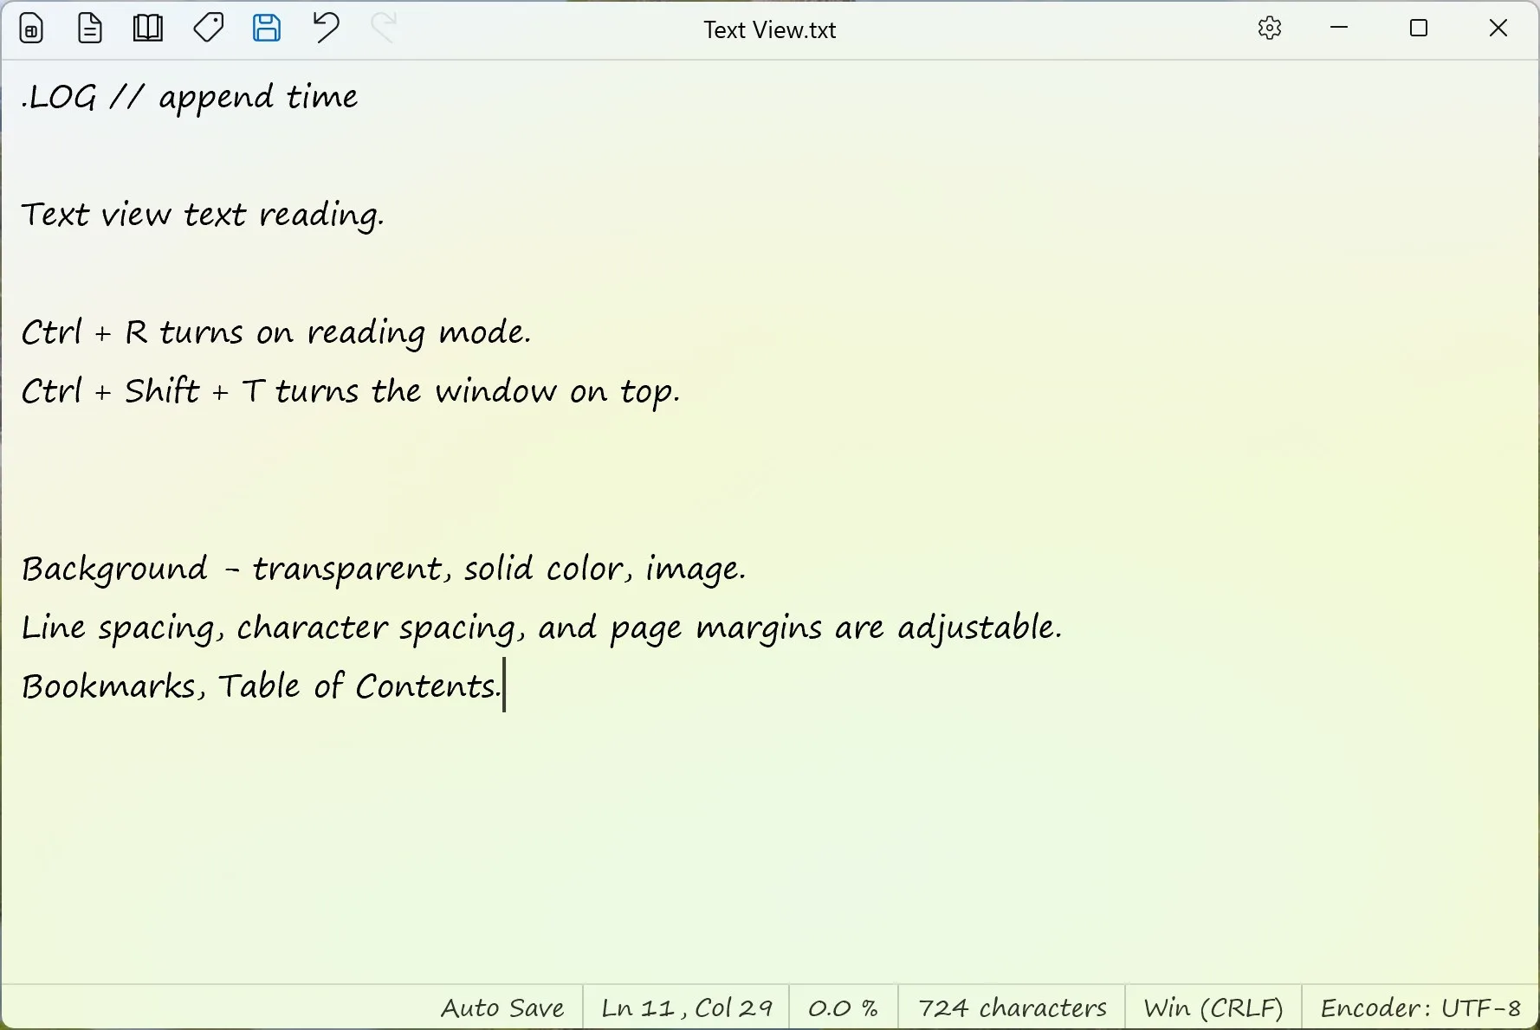Click the line about turning the window on top
The image size is (1540, 1030).
[x=351, y=391]
